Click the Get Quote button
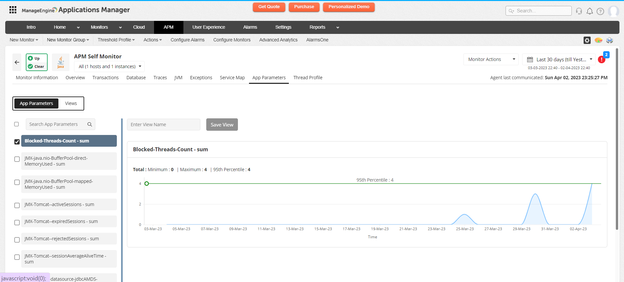The image size is (624, 282). (269, 7)
